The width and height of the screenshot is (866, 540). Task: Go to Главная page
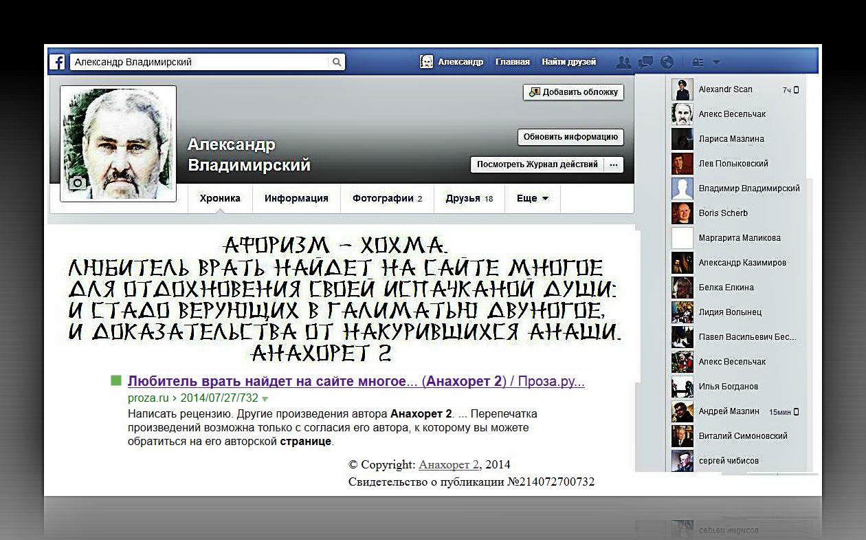513,62
